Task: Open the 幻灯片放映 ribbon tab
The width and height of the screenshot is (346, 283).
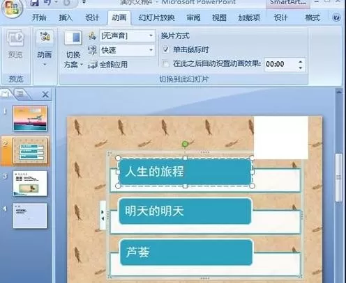Action: [156, 17]
